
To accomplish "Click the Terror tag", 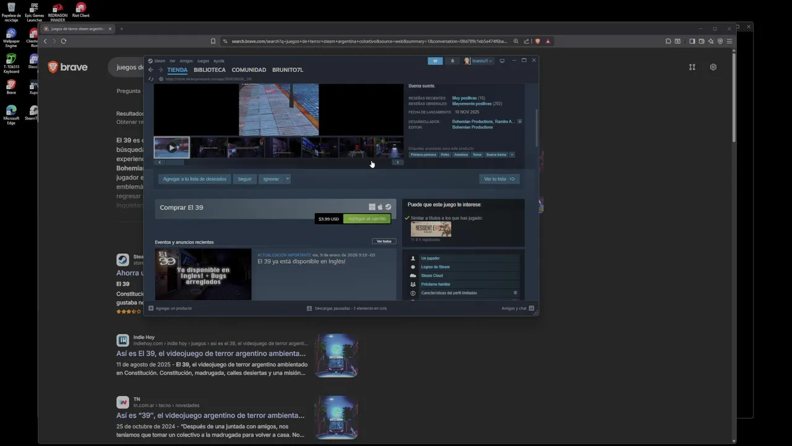I will pos(477,154).
